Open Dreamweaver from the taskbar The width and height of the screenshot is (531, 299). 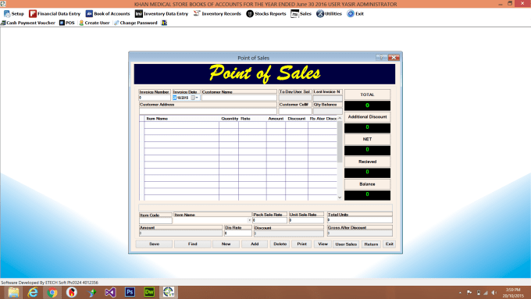(x=149, y=292)
